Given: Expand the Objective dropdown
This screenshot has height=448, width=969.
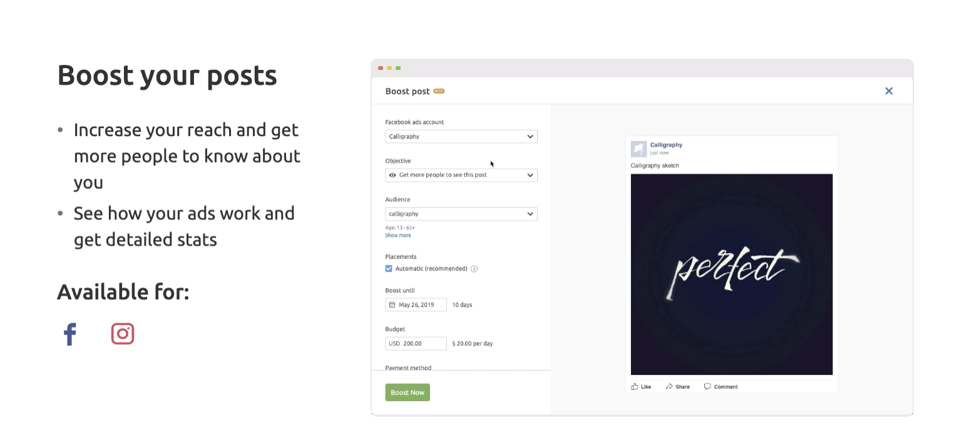Looking at the screenshot, I should pyautogui.click(x=461, y=175).
